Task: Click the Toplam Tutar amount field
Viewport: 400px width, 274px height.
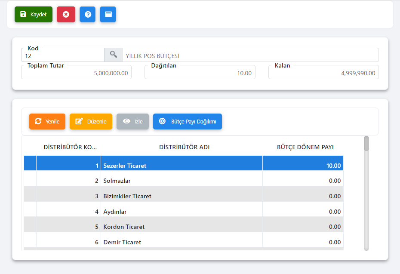Action: tap(76, 73)
